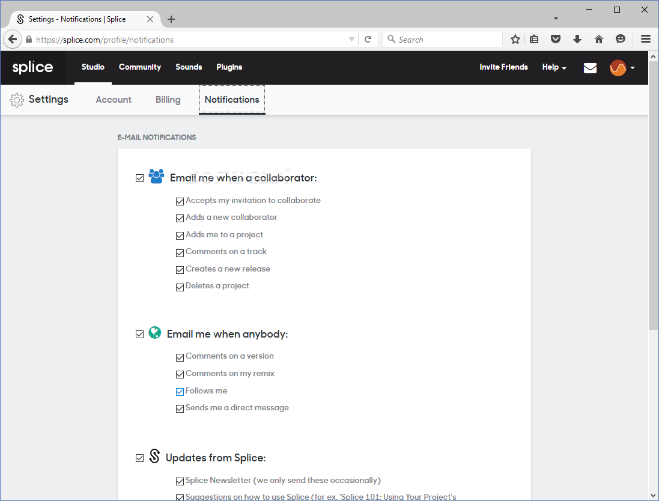Click the Invite Friends link
This screenshot has height=501, width=659.
click(503, 67)
